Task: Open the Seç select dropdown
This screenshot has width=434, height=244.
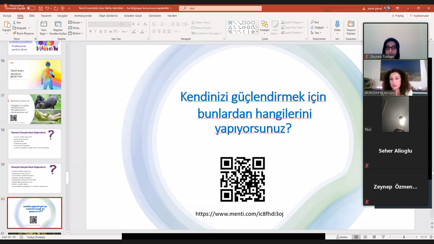Action: (316, 33)
